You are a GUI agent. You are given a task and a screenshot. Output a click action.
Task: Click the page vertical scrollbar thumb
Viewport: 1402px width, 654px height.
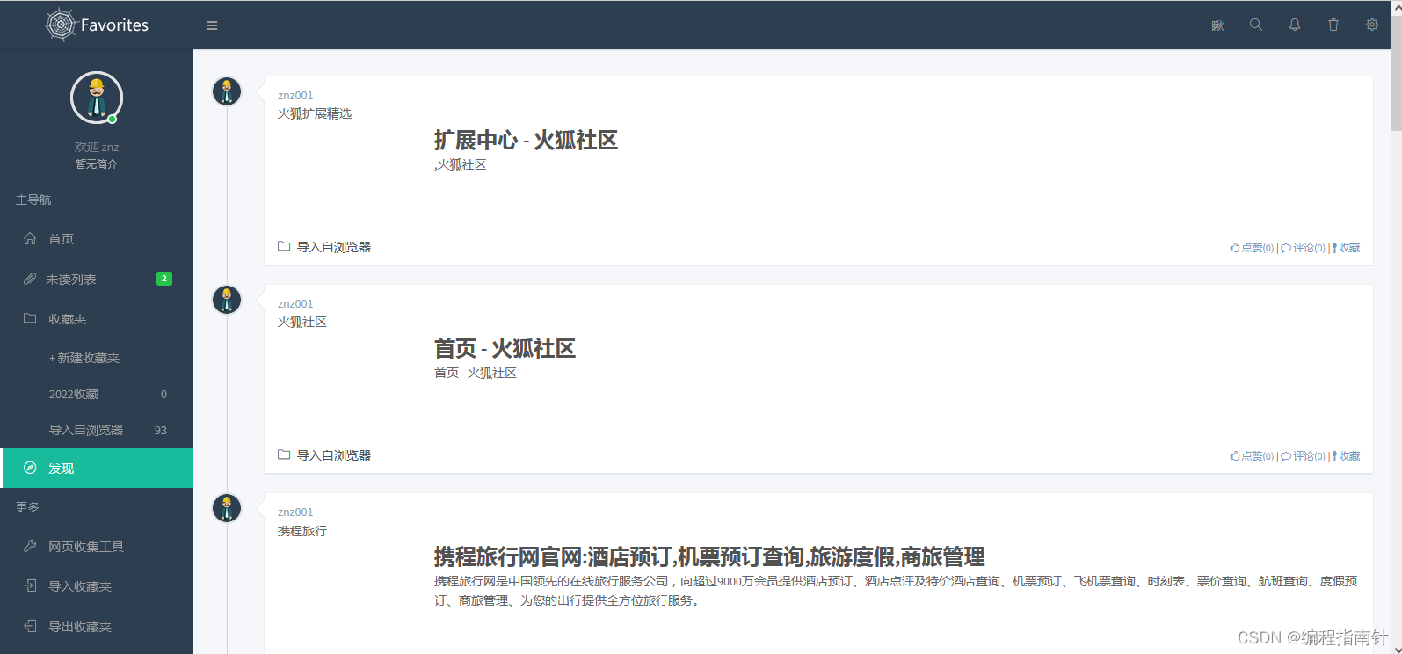[x=1396, y=73]
